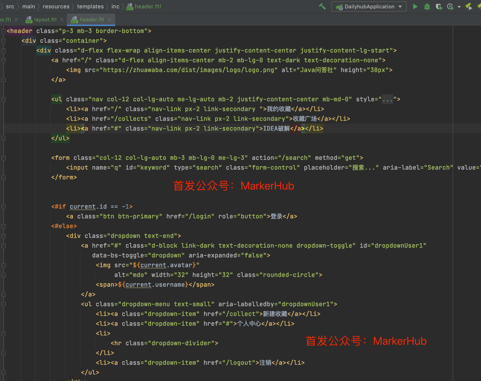This screenshot has height=381, width=481.
Task: Click the id value "keyword" on the input line
Action: (x=153, y=168)
